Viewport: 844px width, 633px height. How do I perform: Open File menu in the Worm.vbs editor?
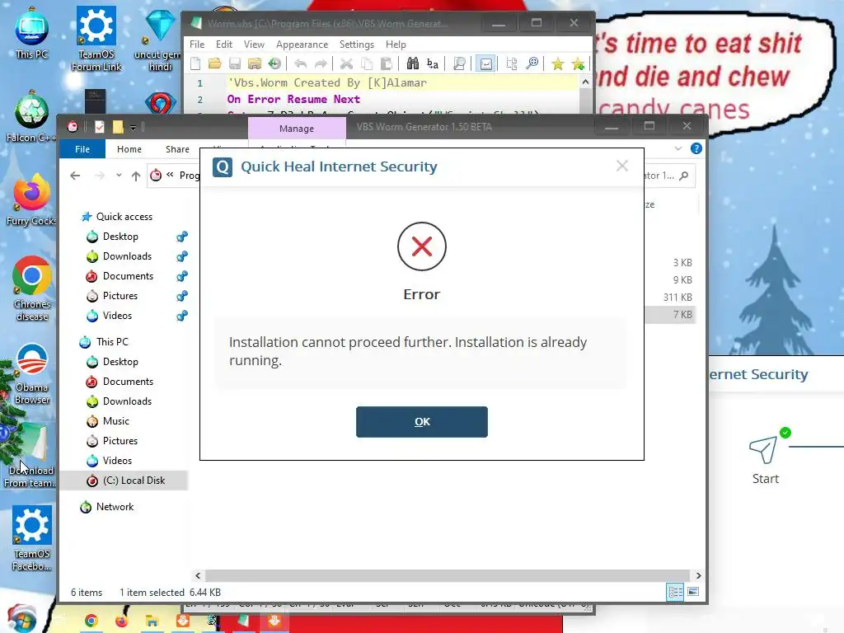point(197,45)
